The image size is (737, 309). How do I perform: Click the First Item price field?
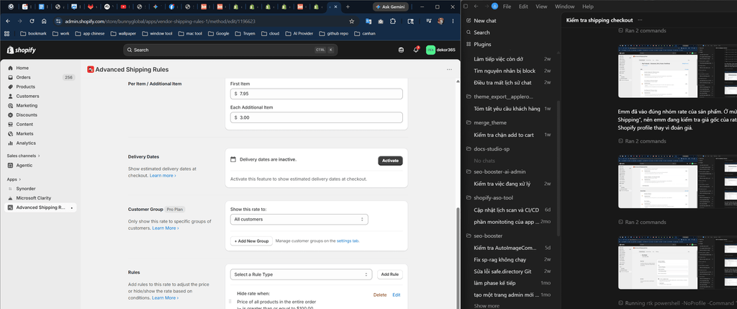(x=317, y=94)
